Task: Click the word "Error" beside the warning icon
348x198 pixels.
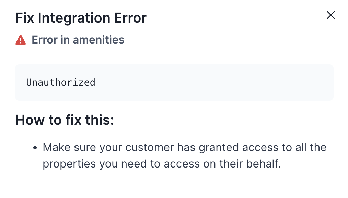Action: click(45, 40)
